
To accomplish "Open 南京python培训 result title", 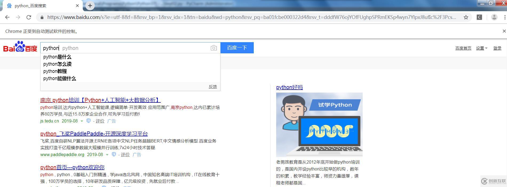I will point(100,100).
